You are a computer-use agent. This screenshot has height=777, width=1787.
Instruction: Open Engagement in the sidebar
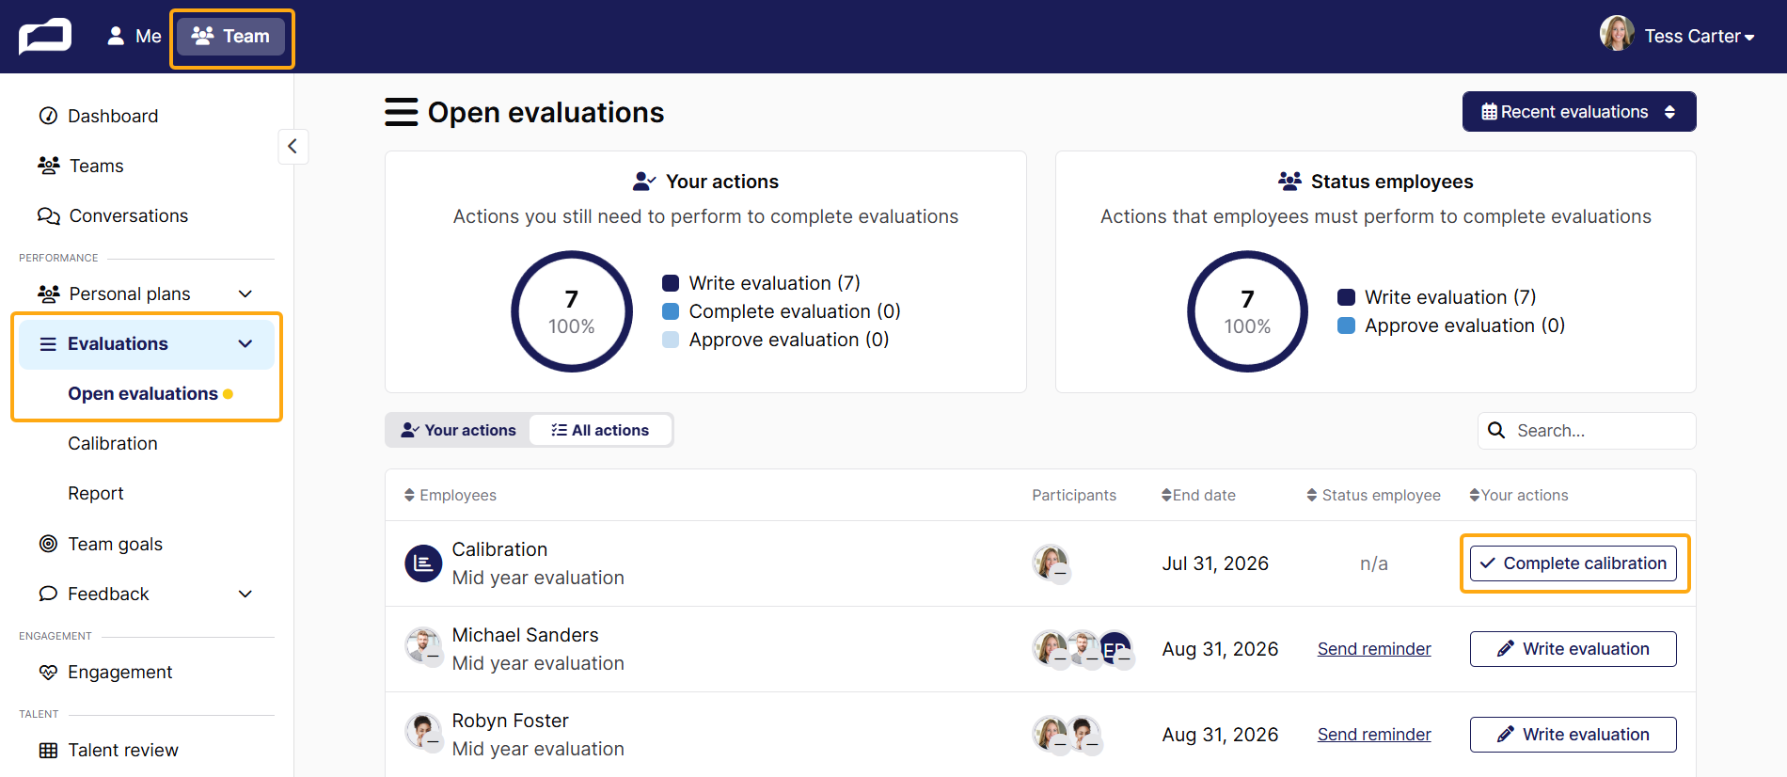119,672
